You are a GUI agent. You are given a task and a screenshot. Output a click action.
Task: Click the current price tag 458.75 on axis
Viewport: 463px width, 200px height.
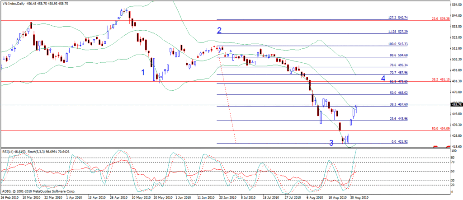pos(456,104)
